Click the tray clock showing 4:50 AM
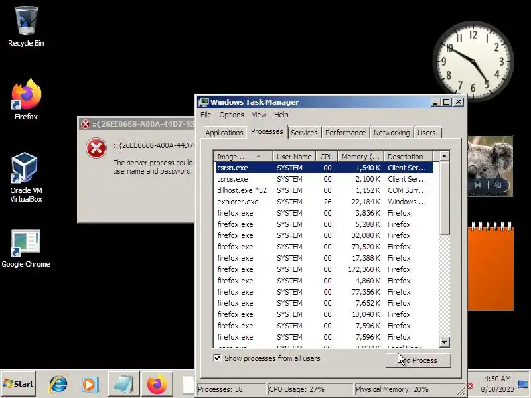The width and height of the screenshot is (531, 398). [497, 384]
